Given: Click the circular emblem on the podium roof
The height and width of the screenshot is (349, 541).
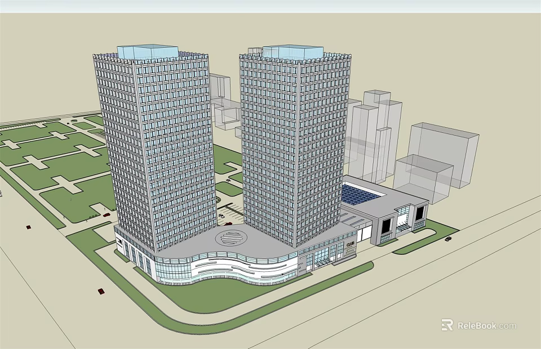Looking at the screenshot, I should coord(232,238).
